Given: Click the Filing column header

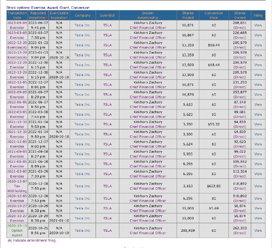Looking at the screenshot, I should pyautogui.click(x=258, y=15).
